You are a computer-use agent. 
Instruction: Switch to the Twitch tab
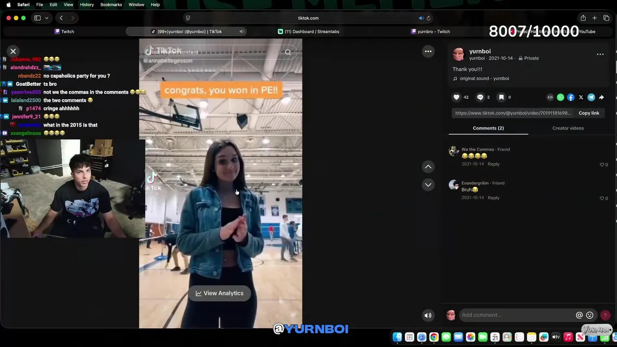coord(64,31)
